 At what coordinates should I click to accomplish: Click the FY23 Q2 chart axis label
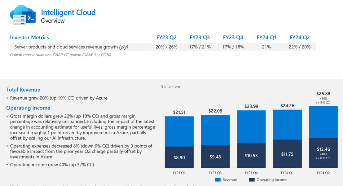(179, 173)
